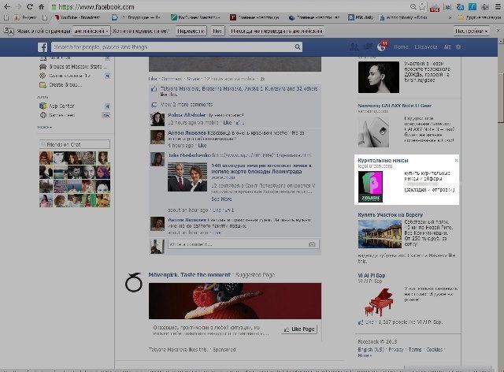Close the Курительные миксы ad
This screenshot has width=504, height=372.
456,160
